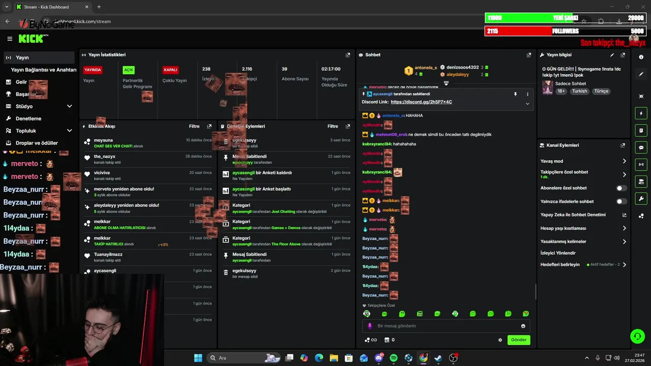Click the channel points infinity icon

pos(371,340)
